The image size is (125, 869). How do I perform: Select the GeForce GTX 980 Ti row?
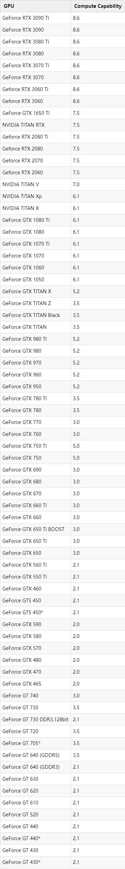pos(62,339)
